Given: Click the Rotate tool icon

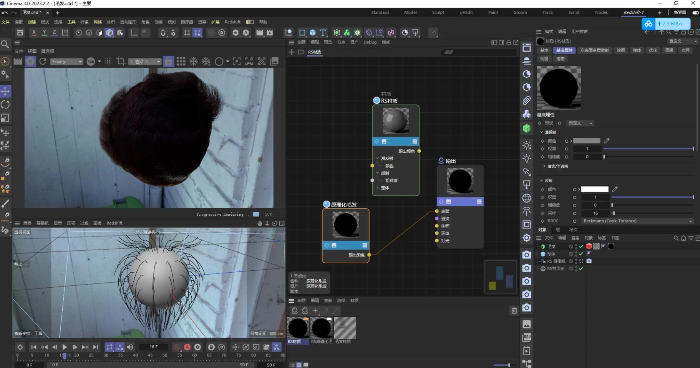Looking at the screenshot, I should [x=5, y=105].
